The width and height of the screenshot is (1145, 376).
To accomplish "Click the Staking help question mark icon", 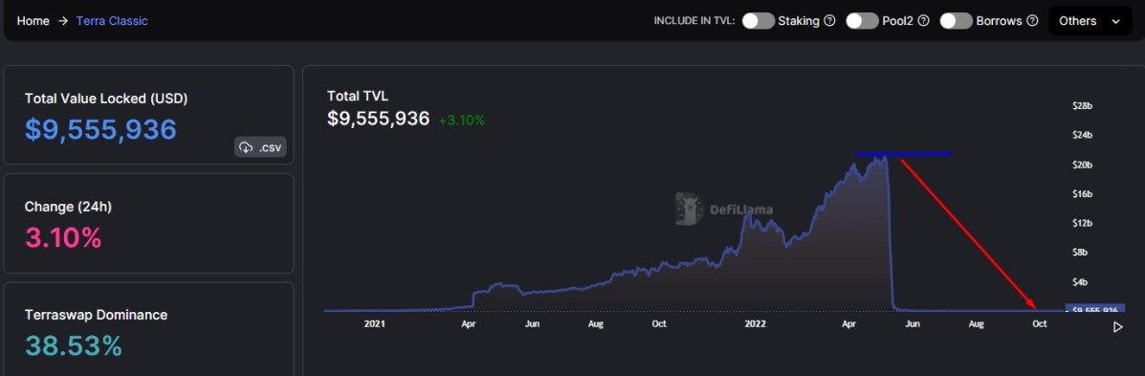I will click(x=829, y=21).
